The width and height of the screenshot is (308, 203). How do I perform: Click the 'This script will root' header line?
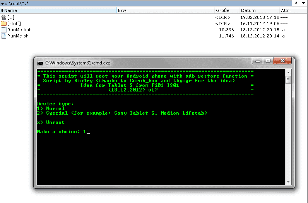click(145, 76)
